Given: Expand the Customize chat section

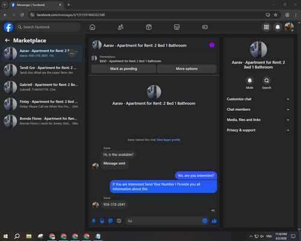Looking at the screenshot, I should click(258, 99).
